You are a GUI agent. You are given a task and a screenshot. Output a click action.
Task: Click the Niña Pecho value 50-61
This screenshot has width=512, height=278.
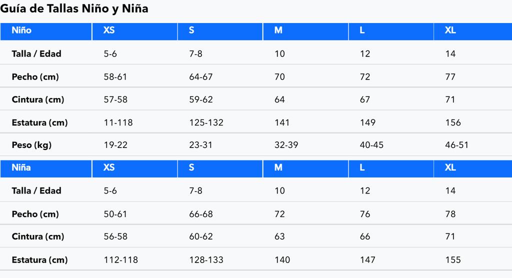115,214
